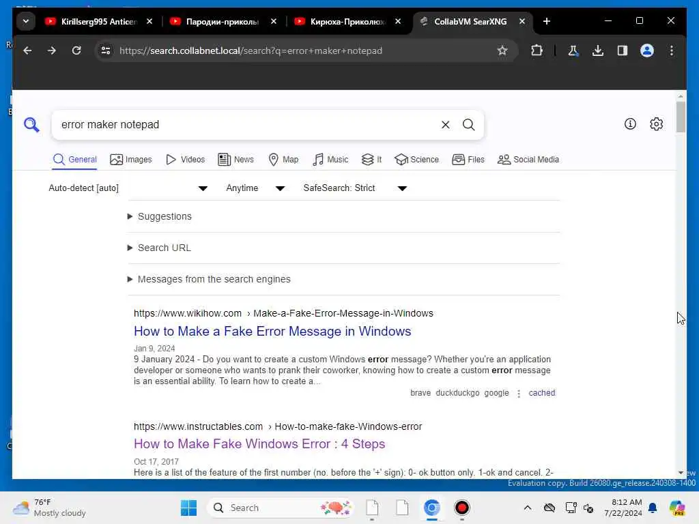Select the Science search category

tap(417, 160)
